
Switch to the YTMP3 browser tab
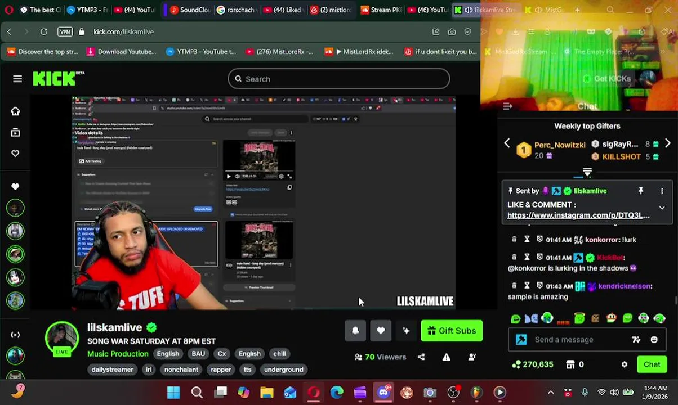pos(87,10)
